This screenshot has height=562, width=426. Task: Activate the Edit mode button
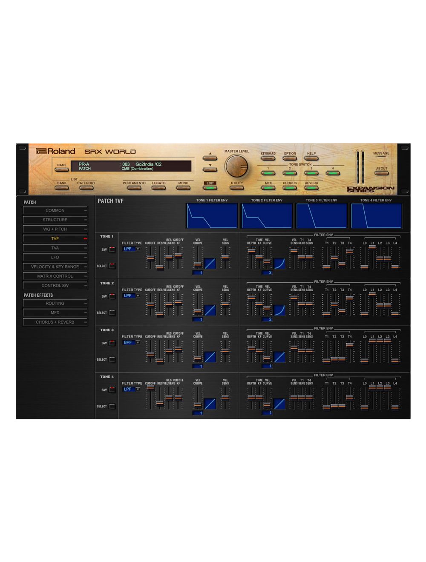(209, 187)
